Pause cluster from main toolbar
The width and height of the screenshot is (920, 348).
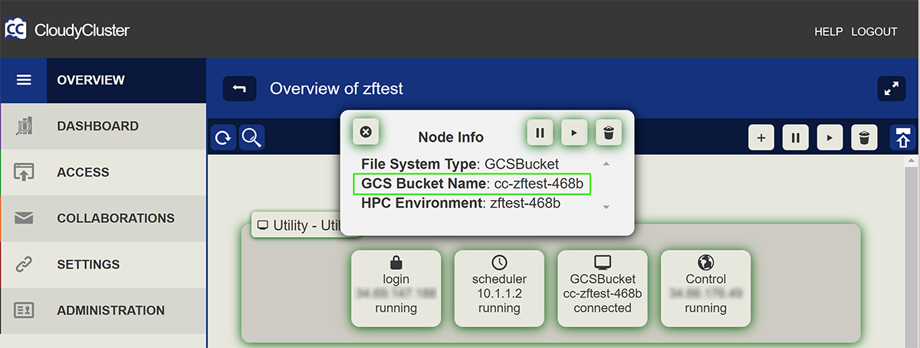coord(796,138)
